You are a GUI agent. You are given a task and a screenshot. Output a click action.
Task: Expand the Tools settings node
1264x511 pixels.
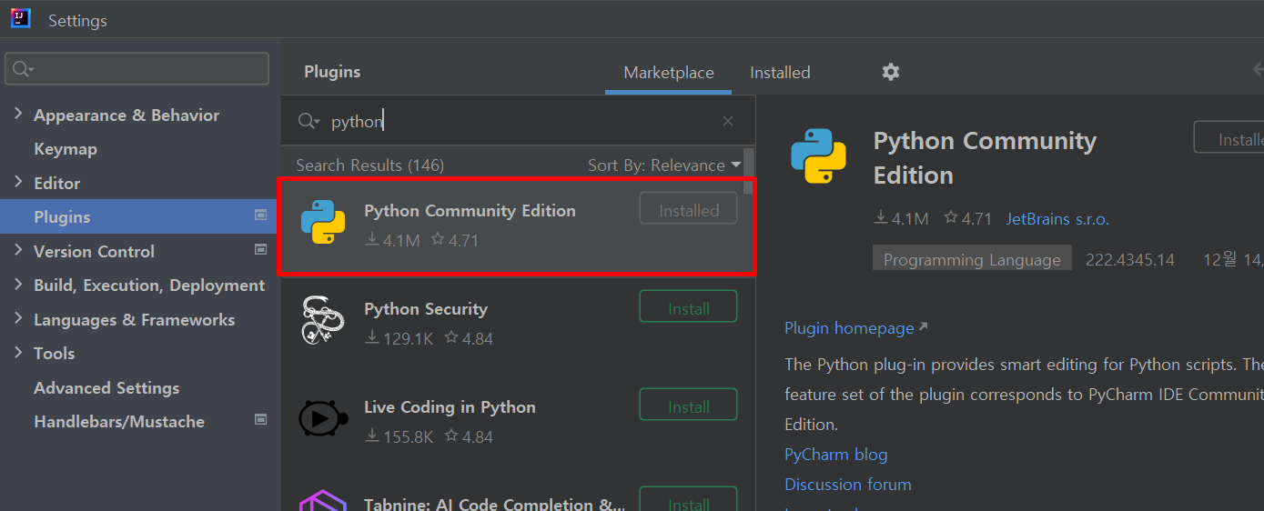click(18, 352)
